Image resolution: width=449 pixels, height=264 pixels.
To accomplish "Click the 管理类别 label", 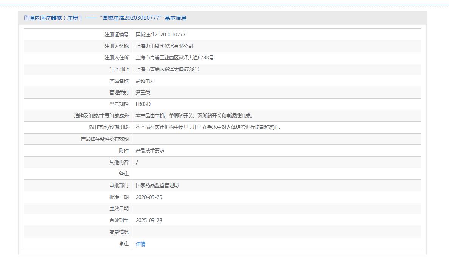I will pos(119,92).
